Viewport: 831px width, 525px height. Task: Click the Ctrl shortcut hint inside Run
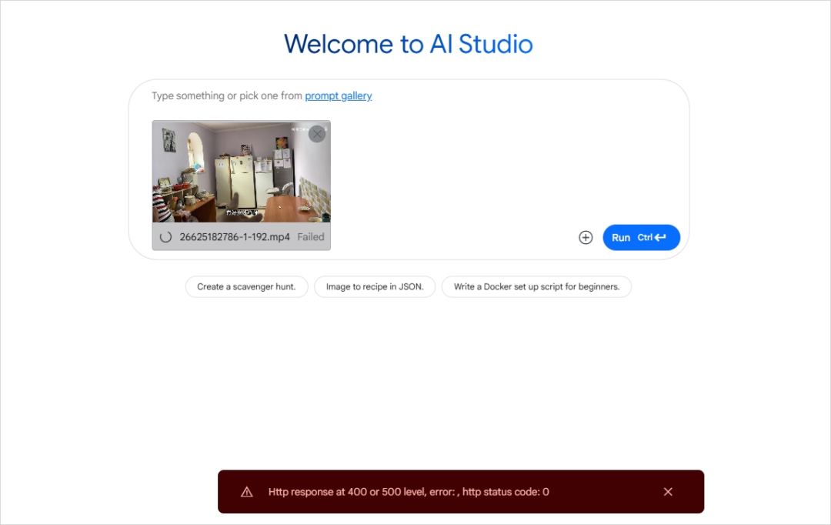645,238
